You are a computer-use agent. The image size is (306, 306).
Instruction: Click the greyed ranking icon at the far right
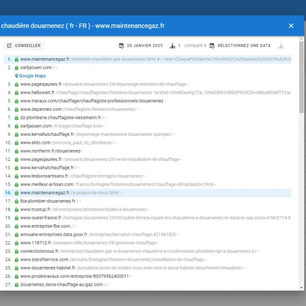[281, 46]
